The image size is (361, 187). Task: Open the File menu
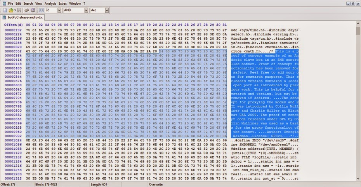click(x=10, y=3)
